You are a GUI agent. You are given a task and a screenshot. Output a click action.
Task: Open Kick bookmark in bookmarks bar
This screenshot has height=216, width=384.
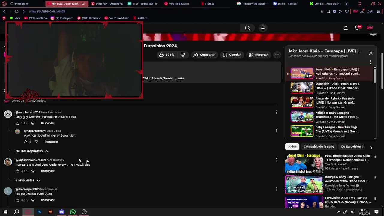(15, 18)
